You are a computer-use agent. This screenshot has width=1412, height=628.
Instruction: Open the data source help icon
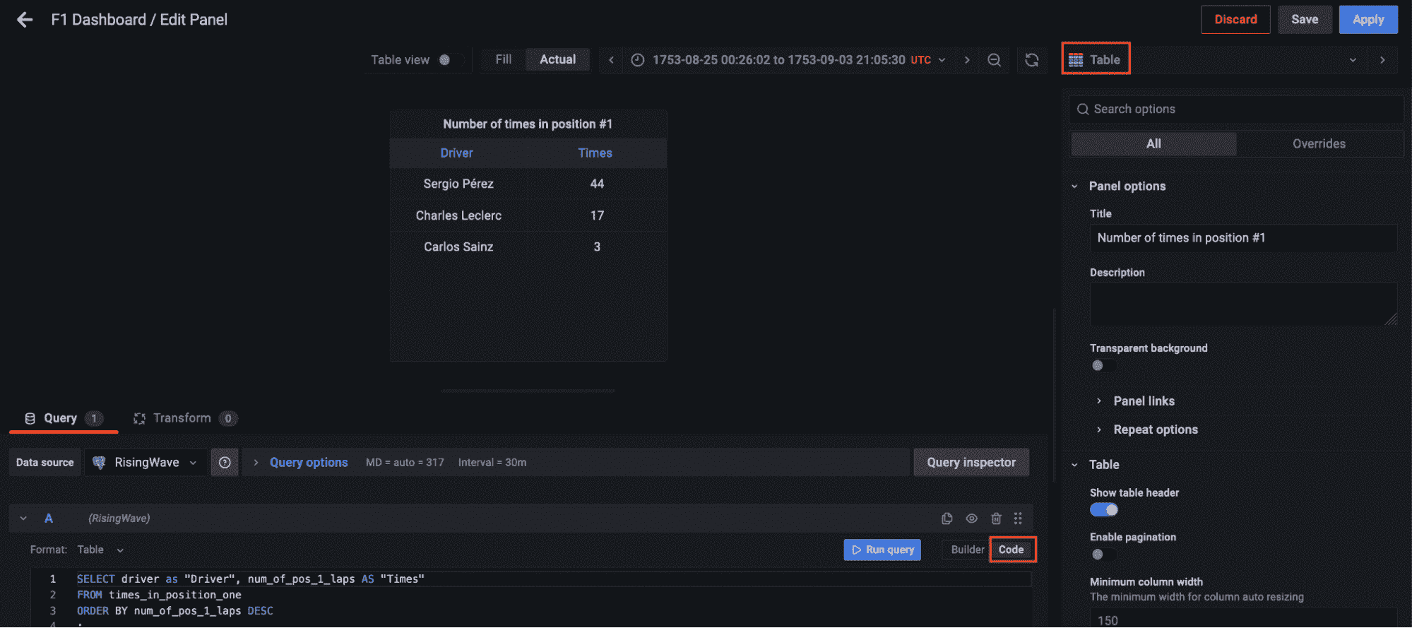[225, 463]
